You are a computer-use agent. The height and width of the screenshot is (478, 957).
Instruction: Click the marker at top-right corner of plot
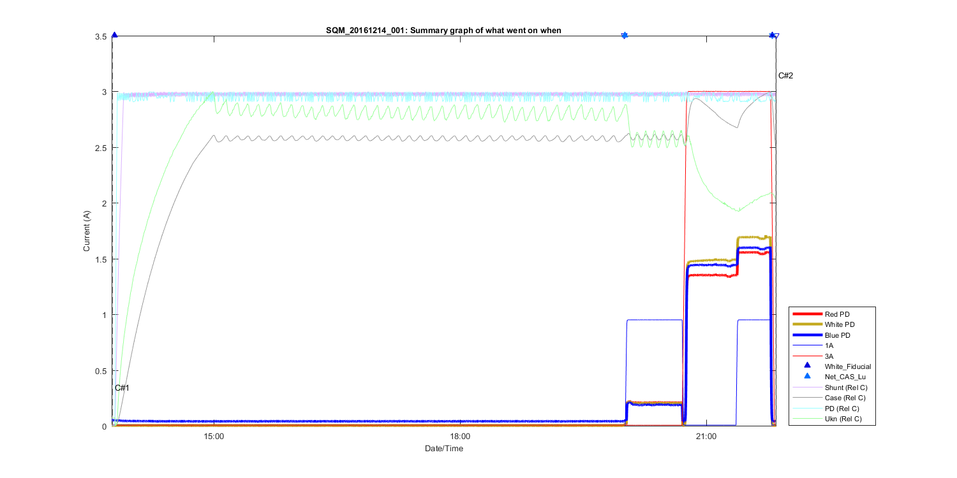[773, 35]
